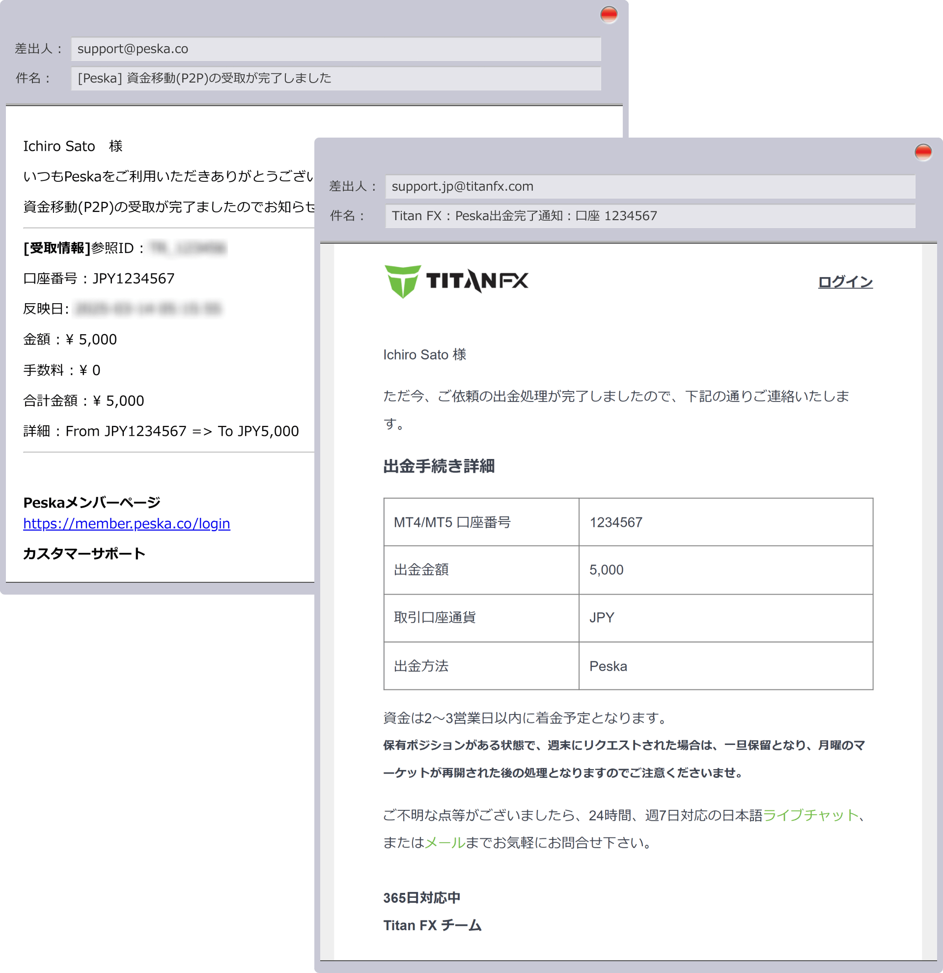Click Peska email line 金額：¥ 5,000
Viewport: 943px width, 973px height.
(x=70, y=340)
